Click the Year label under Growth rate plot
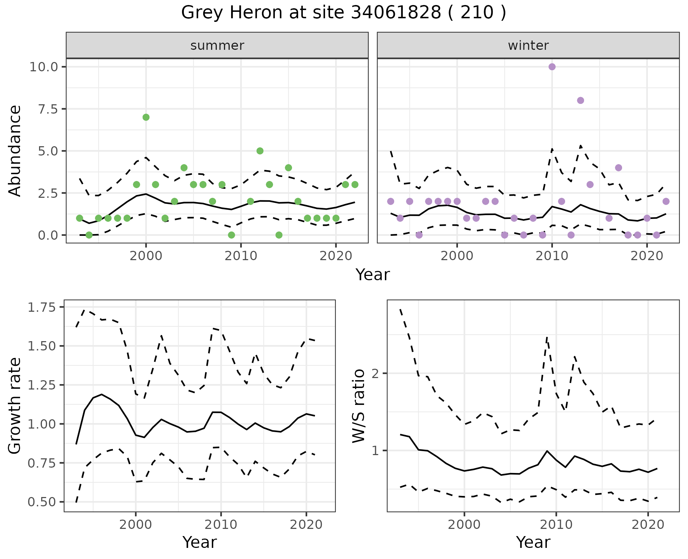The width and height of the screenshot is (688, 559). tap(200, 542)
